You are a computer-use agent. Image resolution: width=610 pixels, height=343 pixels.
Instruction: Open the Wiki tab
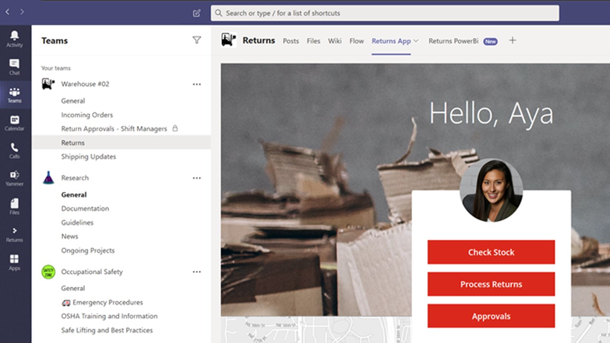tap(335, 41)
